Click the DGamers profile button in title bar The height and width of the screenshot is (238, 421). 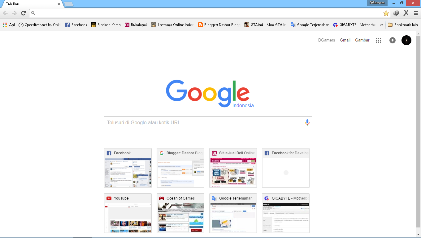click(x=377, y=3)
